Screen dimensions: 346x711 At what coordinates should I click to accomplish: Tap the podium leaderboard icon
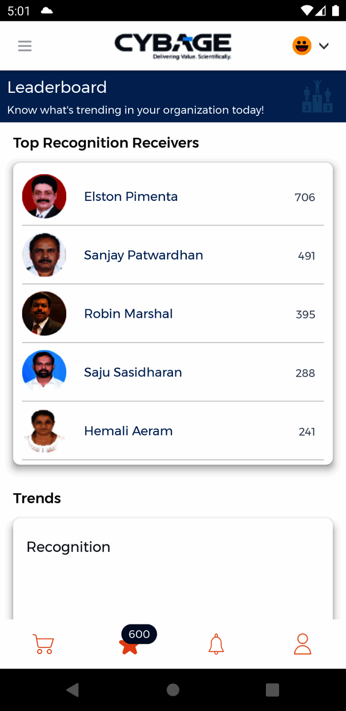coord(317,96)
